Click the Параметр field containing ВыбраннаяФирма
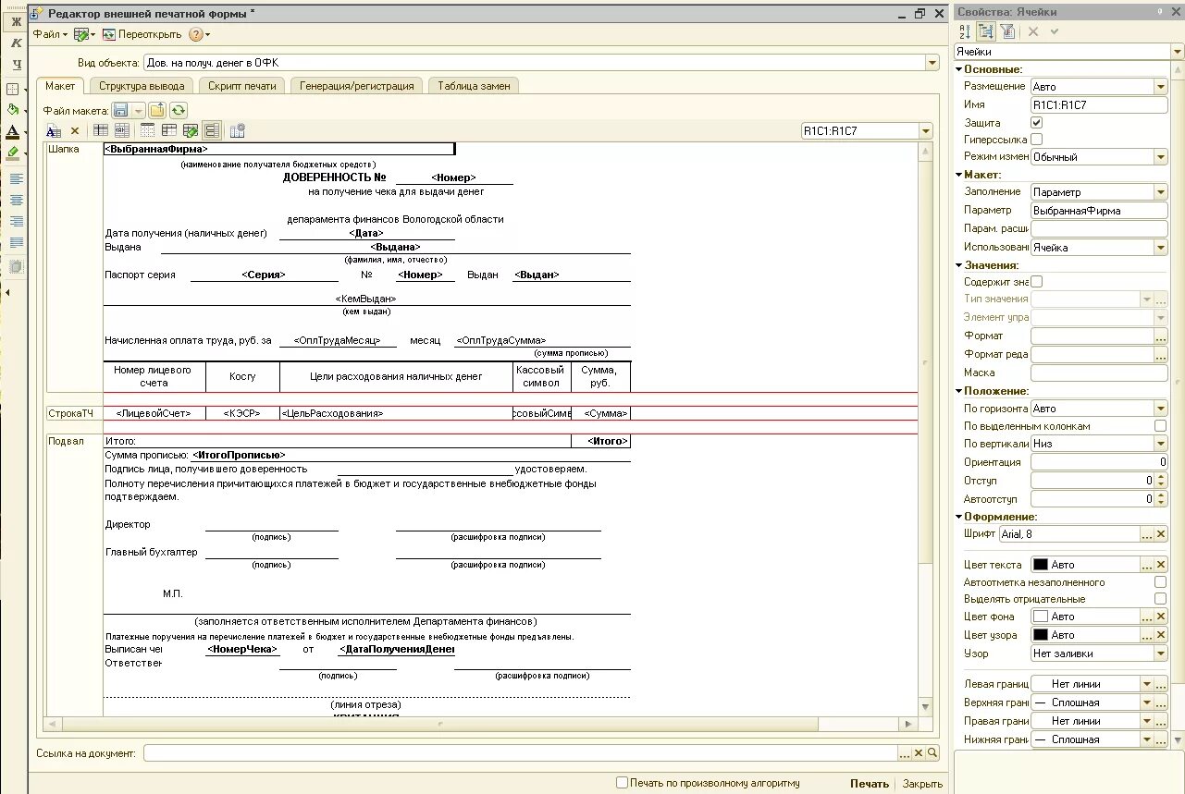1185x794 pixels. click(1099, 211)
